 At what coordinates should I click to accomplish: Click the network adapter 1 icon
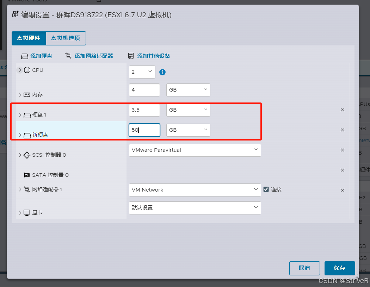pyautogui.click(x=27, y=189)
